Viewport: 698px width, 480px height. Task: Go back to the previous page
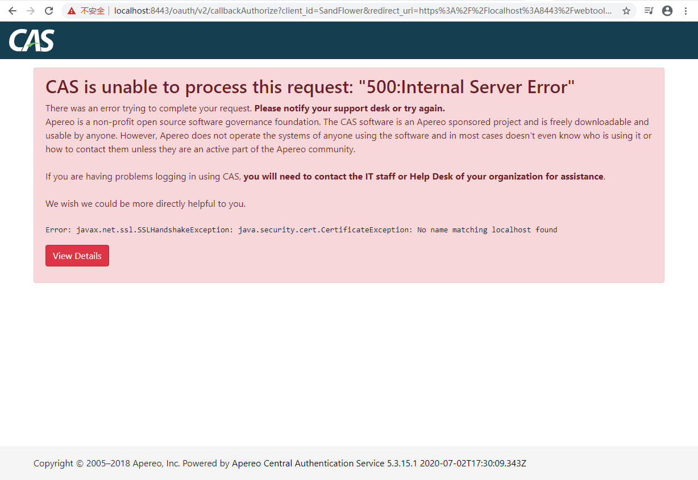tap(13, 11)
